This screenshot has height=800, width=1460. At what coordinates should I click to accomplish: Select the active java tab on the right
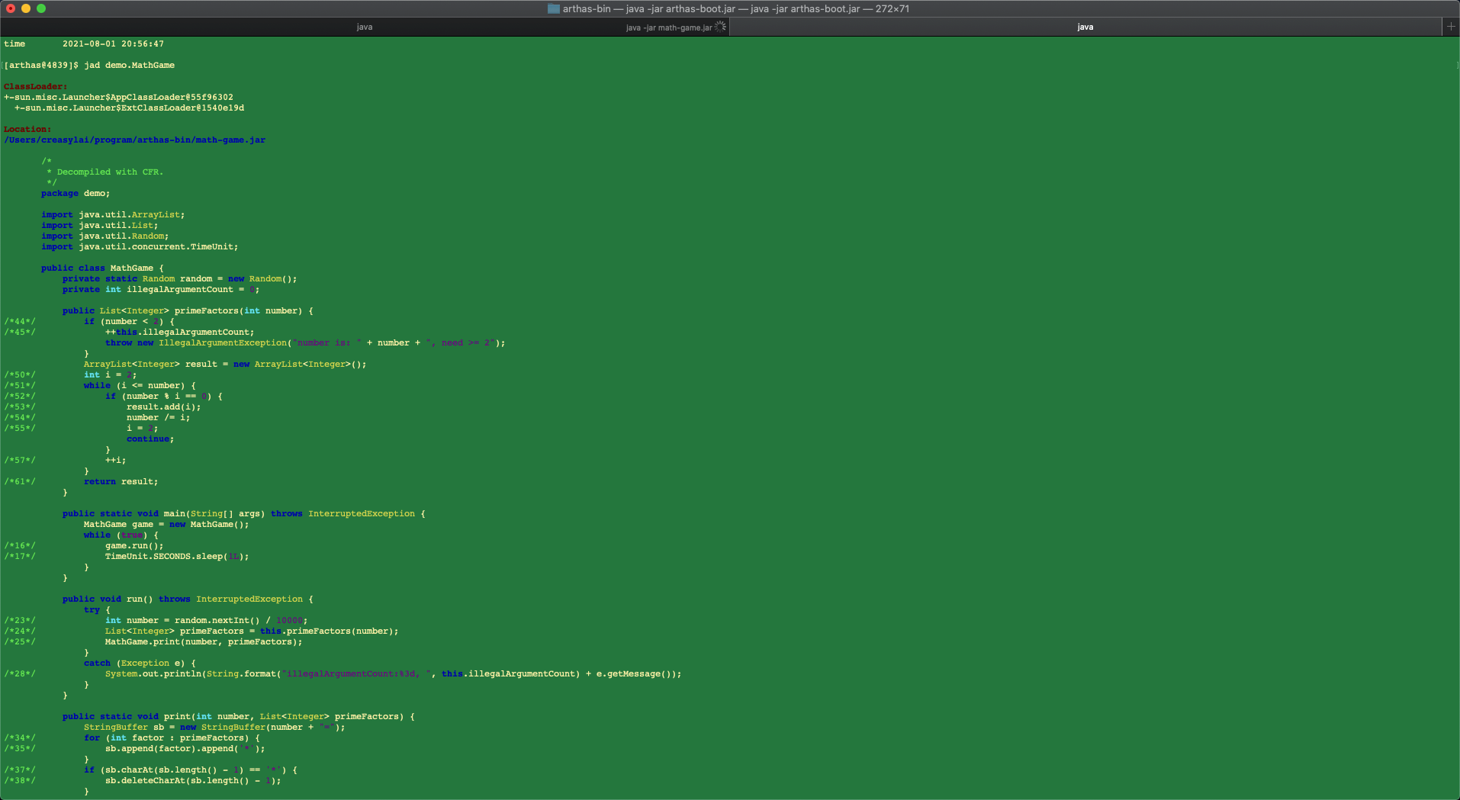pyautogui.click(x=1085, y=27)
